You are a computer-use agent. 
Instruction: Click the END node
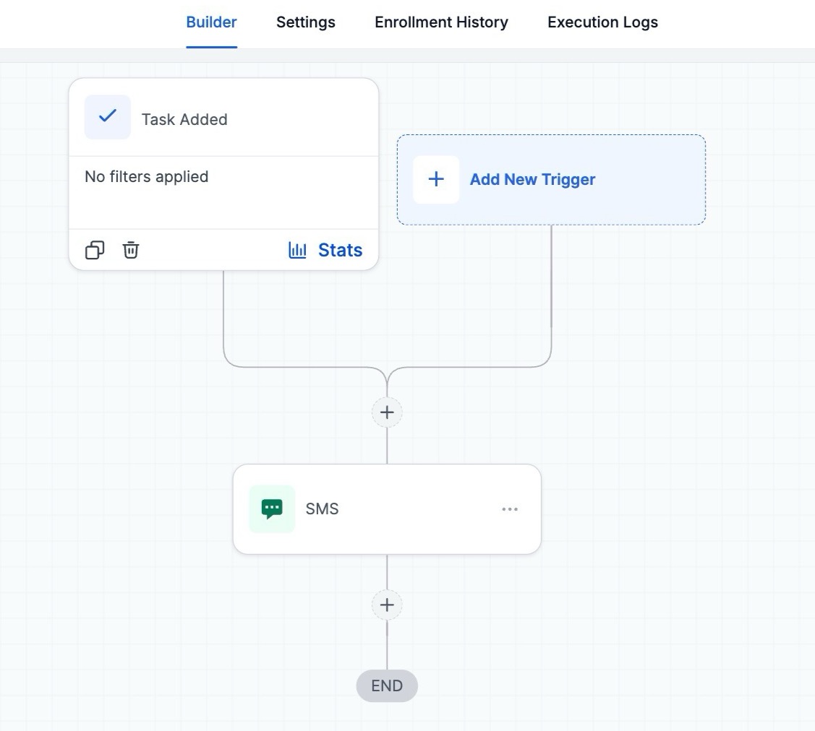[387, 686]
